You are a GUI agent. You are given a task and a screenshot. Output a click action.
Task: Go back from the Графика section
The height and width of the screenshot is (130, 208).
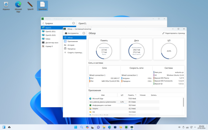pyautogui.click(x=43, y=23)
